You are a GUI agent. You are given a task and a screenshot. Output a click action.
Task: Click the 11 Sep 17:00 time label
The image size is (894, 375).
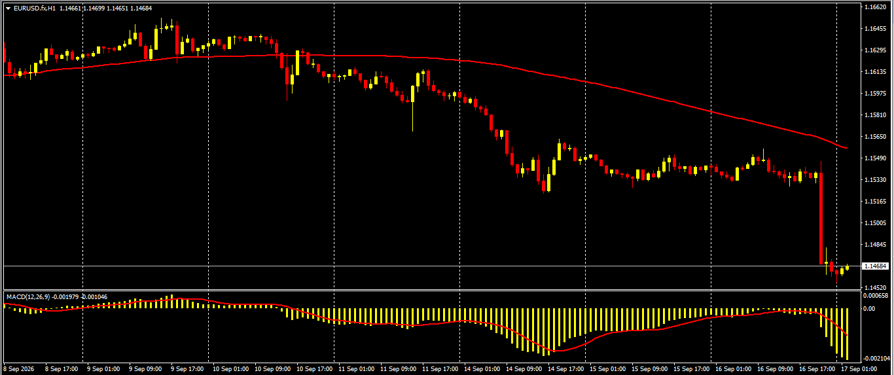tap(440, 369)
